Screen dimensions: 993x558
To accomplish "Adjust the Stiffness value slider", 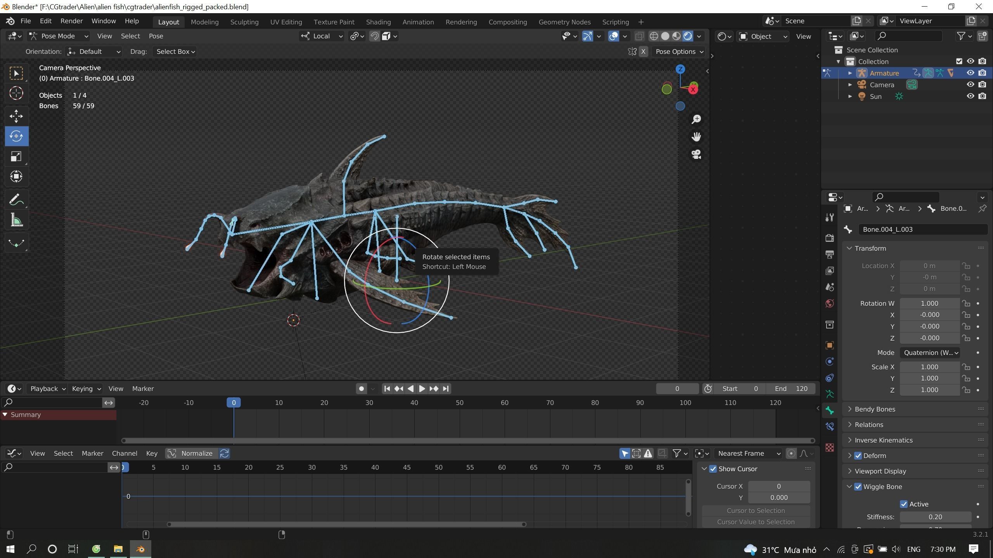I will [935, 517].
